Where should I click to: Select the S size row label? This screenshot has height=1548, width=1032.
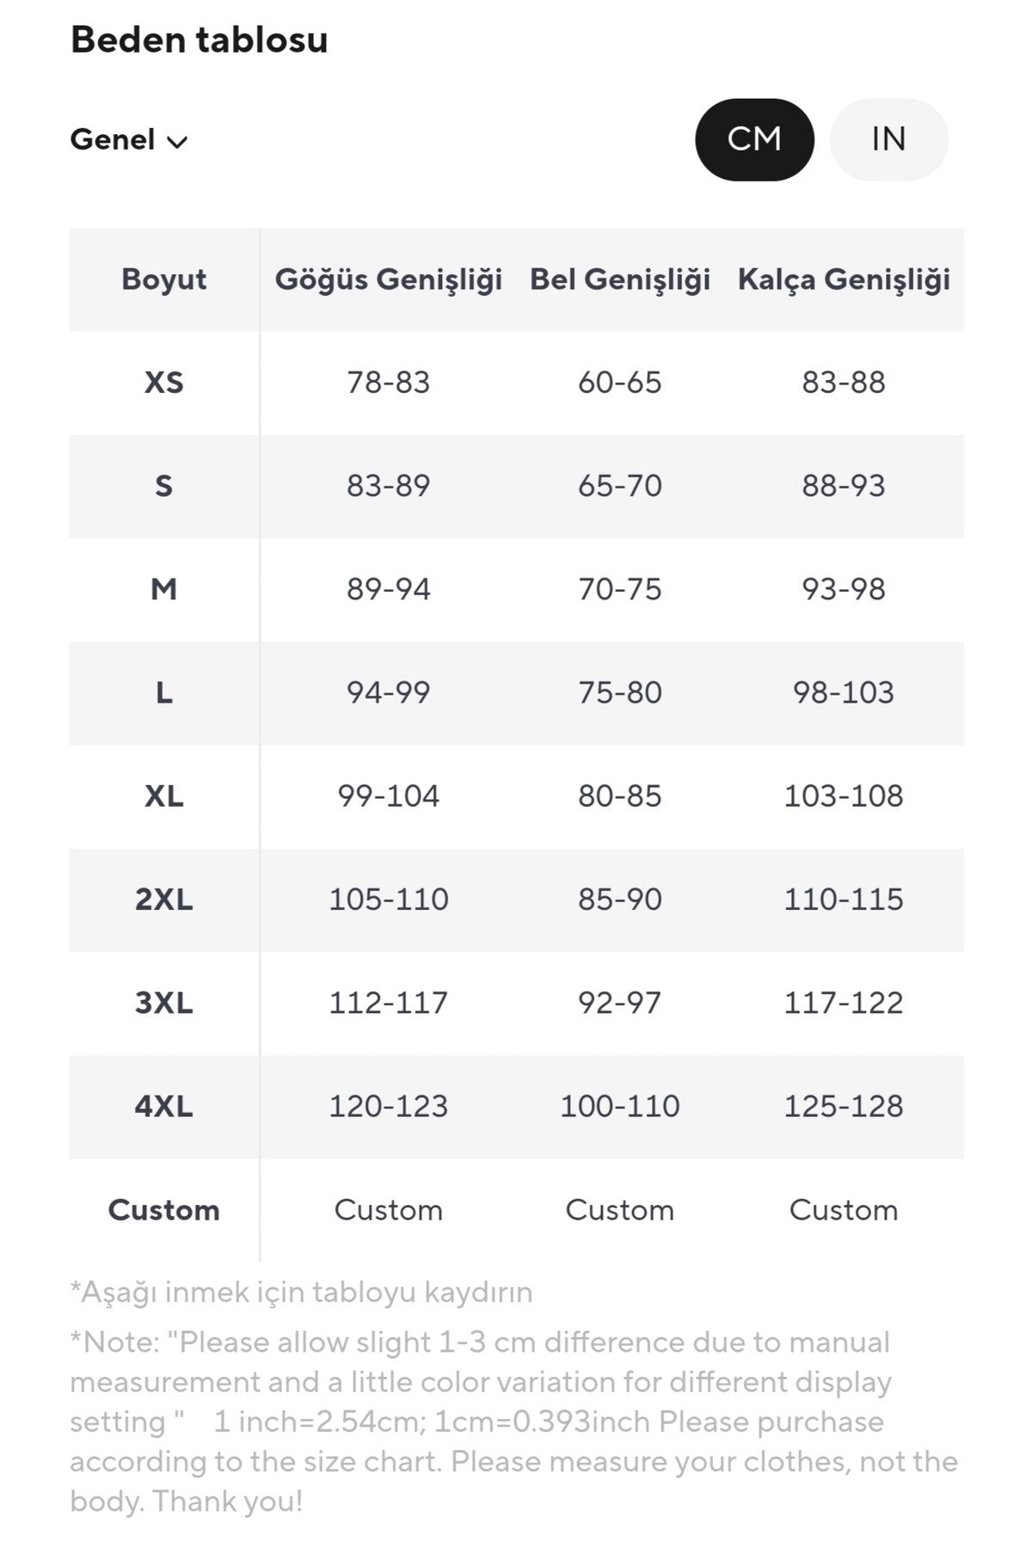tap(163, 486)
